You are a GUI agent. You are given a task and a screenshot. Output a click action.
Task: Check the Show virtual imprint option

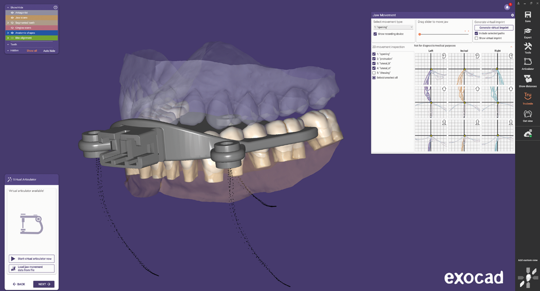click(476, 38)
